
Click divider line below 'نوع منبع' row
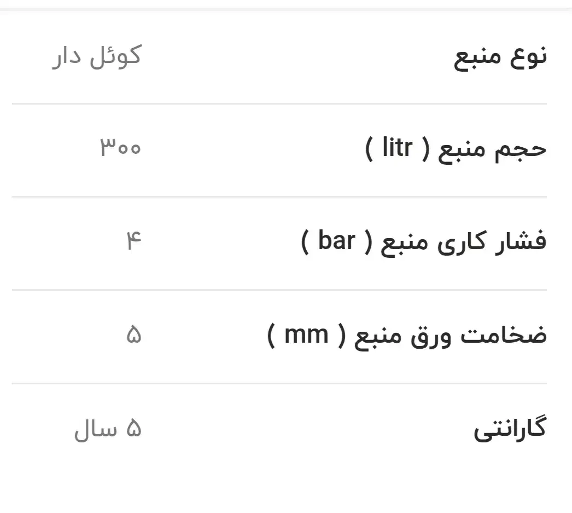pos(279,103)
